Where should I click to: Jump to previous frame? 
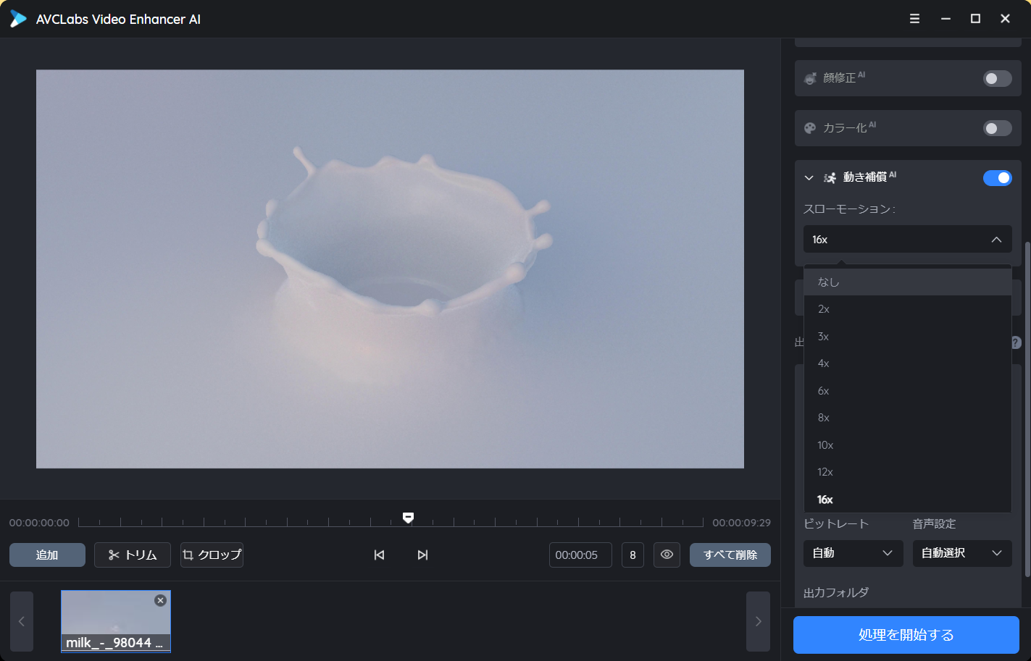pyautogui.click(x=379, y=555)
